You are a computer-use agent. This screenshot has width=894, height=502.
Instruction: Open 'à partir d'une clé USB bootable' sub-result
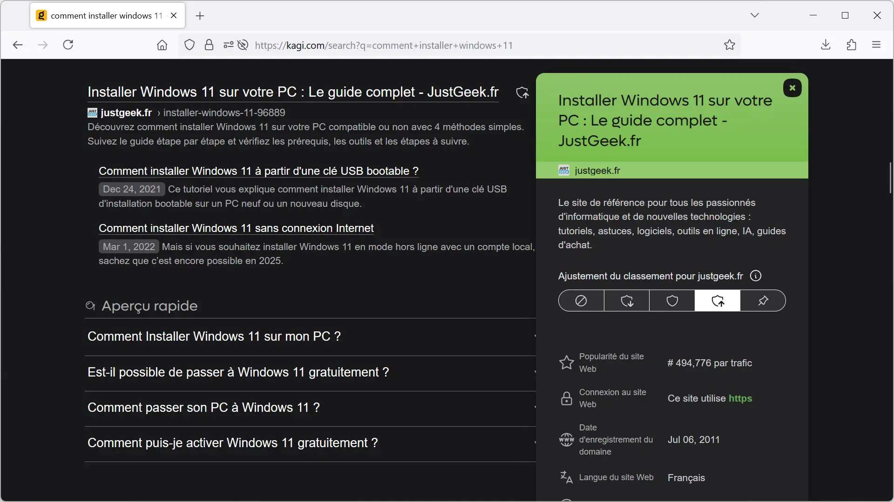coord(258,171)
